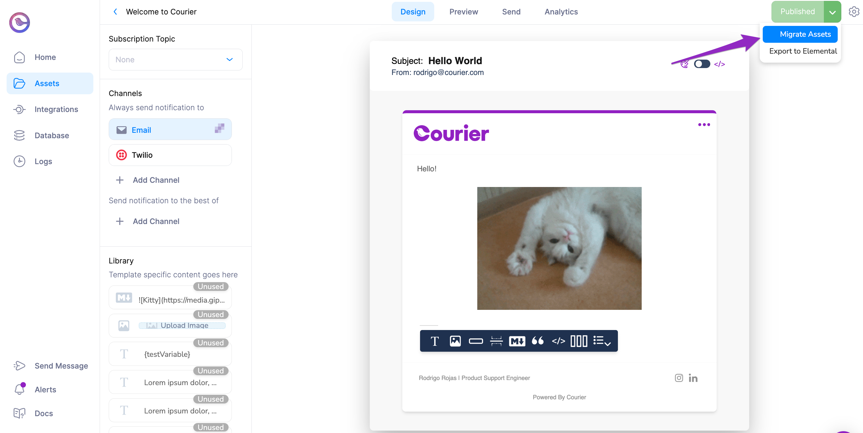863x433 pixels.
Task: Click the Upload Image placeholder in Library
Action: tap(182, 325)
